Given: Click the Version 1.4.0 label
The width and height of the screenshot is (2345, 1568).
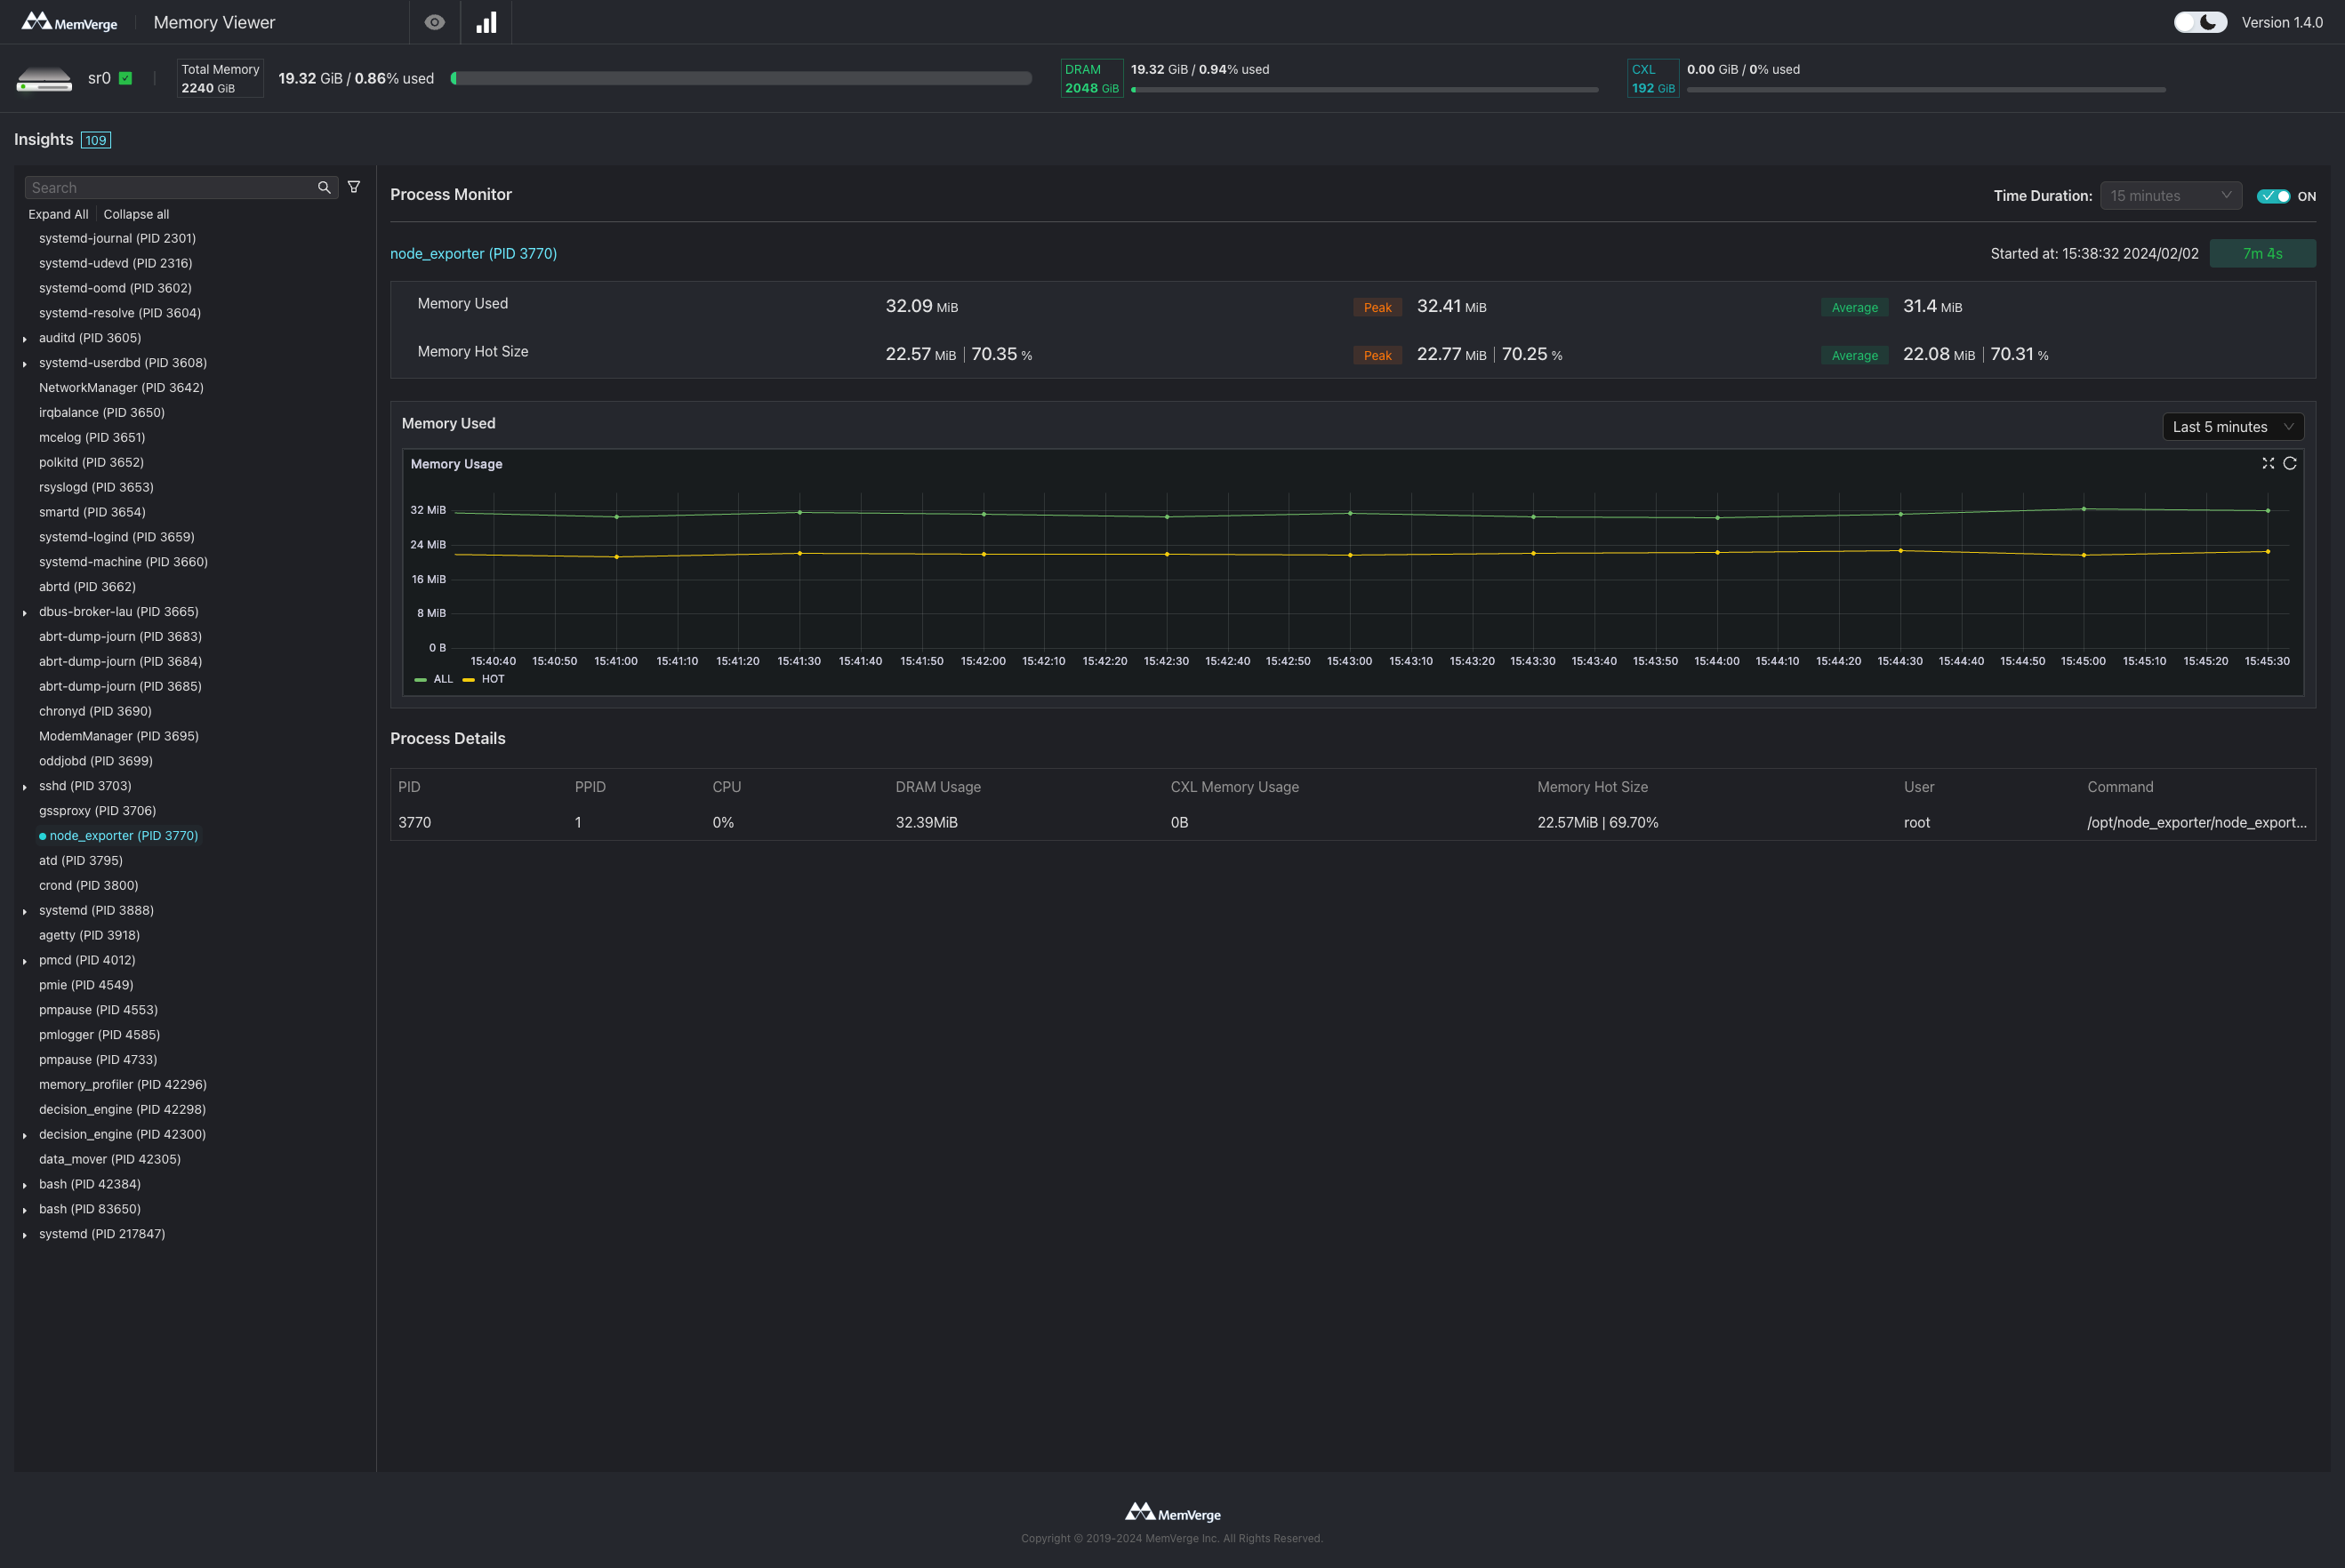Looking at the screenshot, I should click(x=2282, y=22).
